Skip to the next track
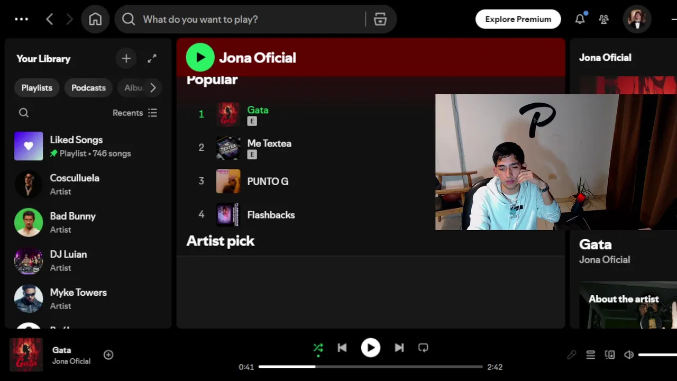 (x=399, y=348)
